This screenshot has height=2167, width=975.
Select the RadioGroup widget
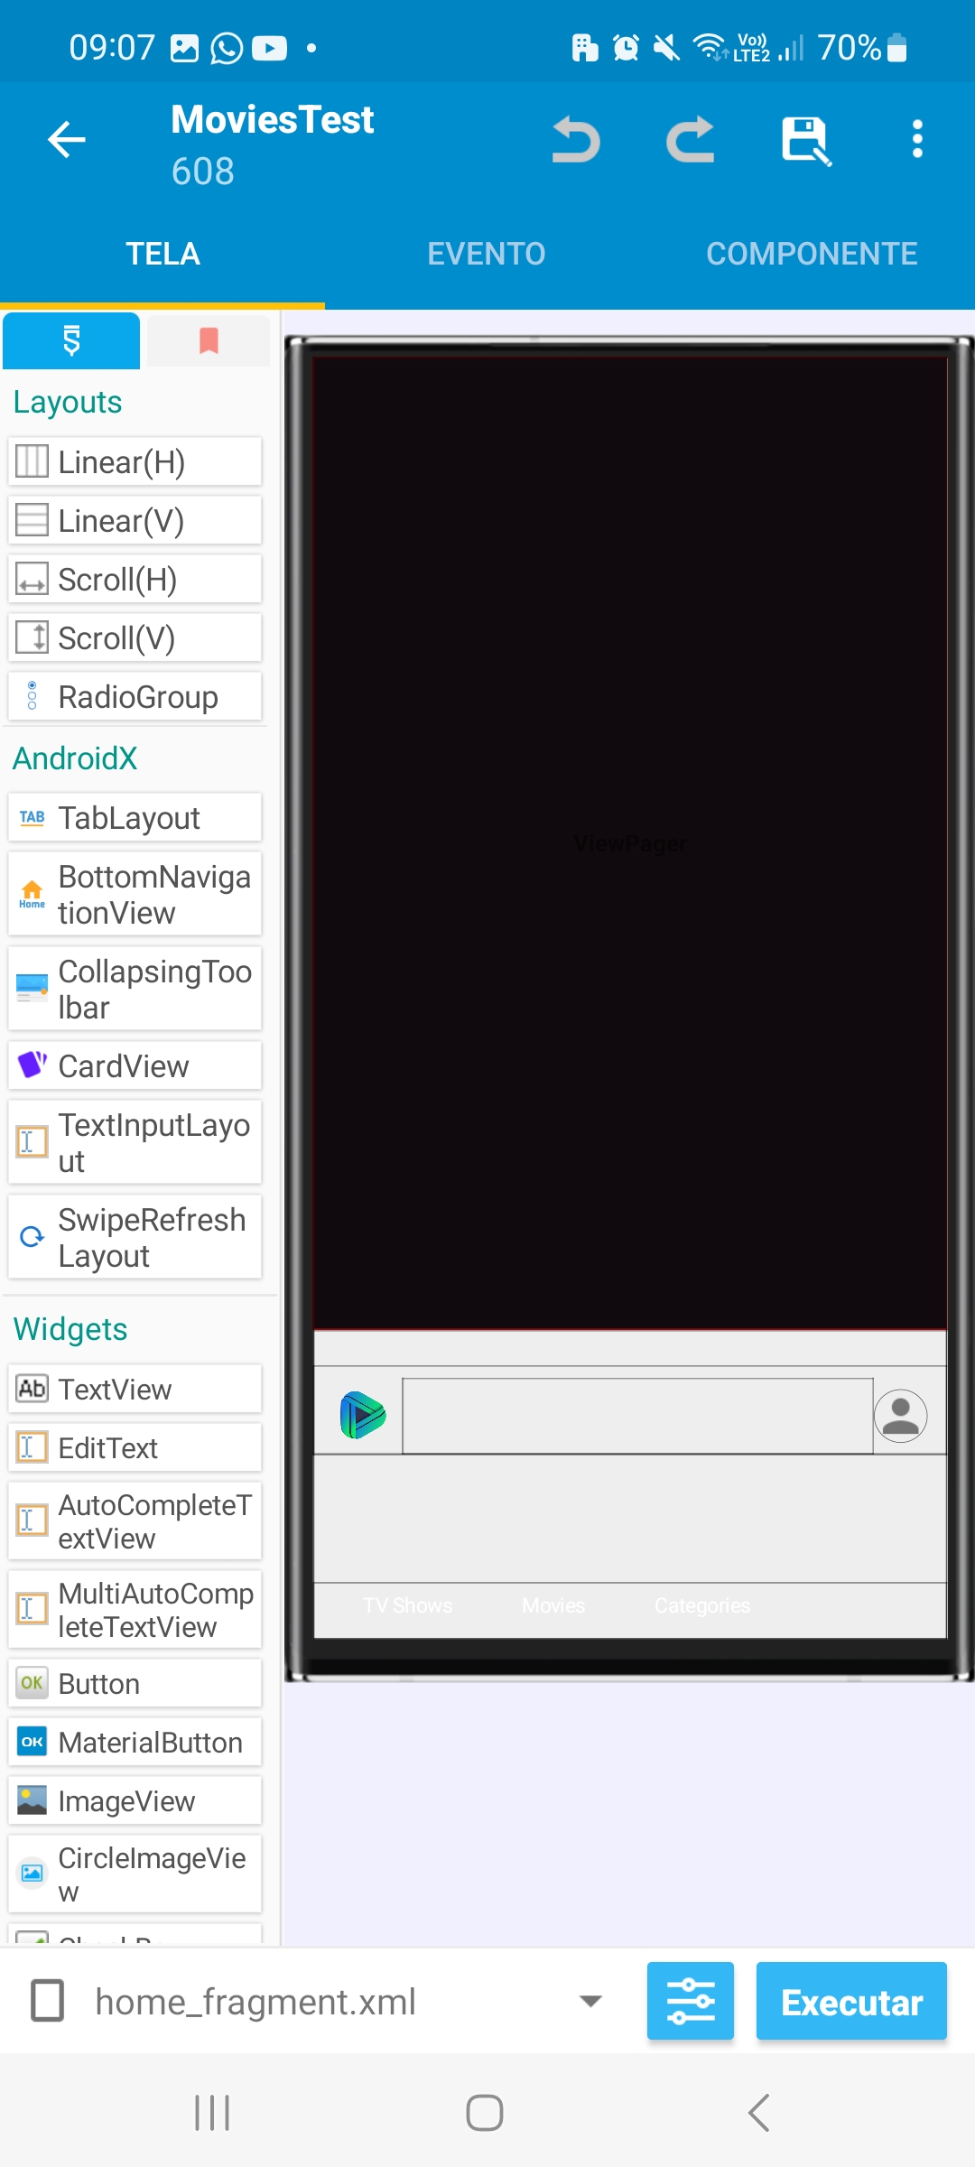coord(135,696)
